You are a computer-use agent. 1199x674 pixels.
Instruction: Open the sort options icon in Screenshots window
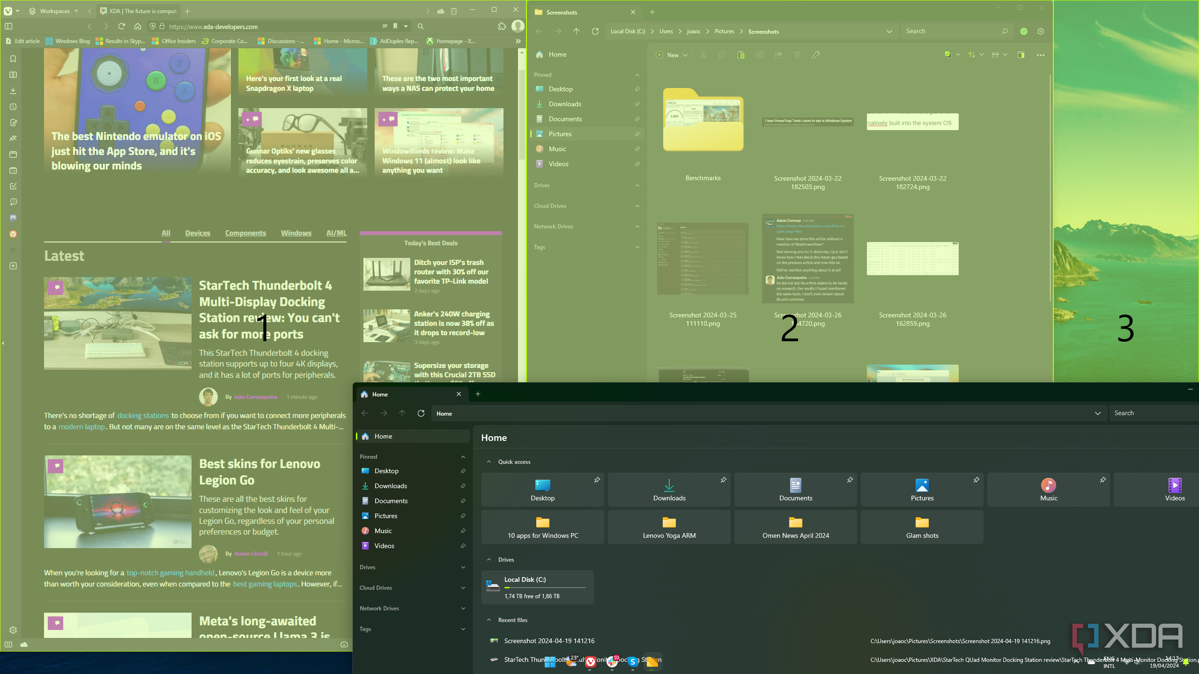pos(972,55)
